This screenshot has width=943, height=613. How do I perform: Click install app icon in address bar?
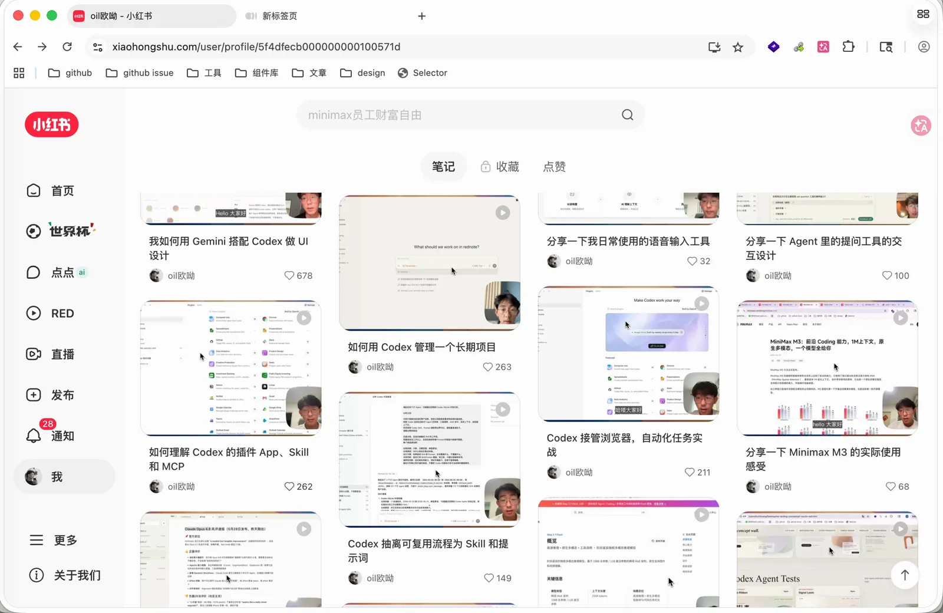coord(714,47)
